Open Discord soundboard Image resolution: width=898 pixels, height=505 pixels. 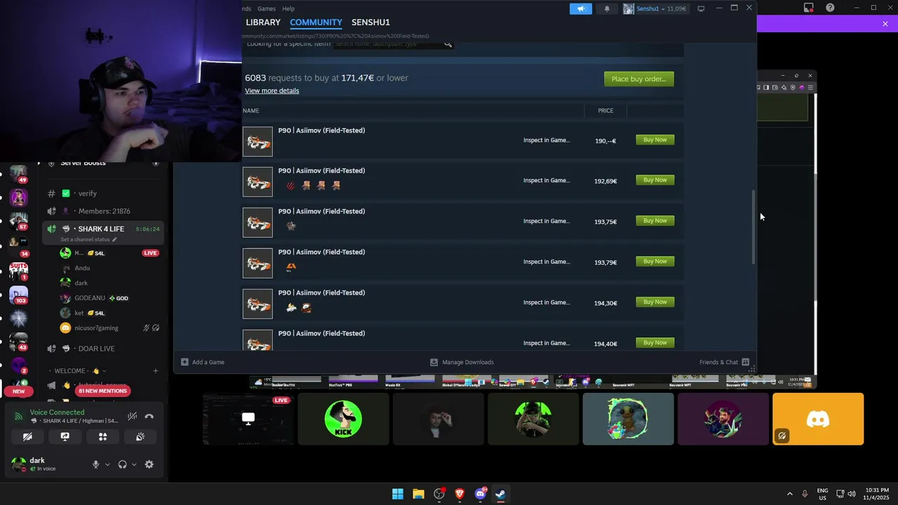tap(140, 436)
